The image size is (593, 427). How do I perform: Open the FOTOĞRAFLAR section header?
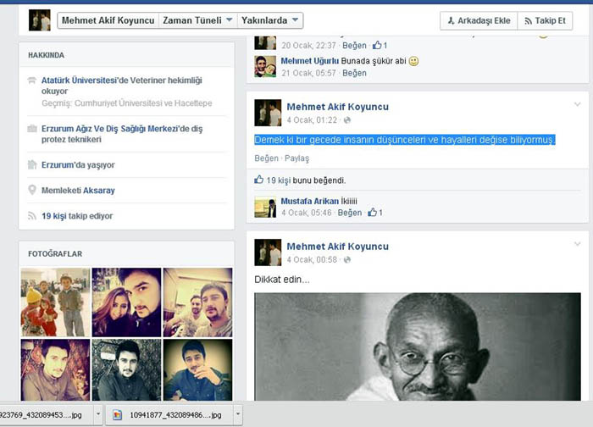pyautogui.click(x=57, y=253)
